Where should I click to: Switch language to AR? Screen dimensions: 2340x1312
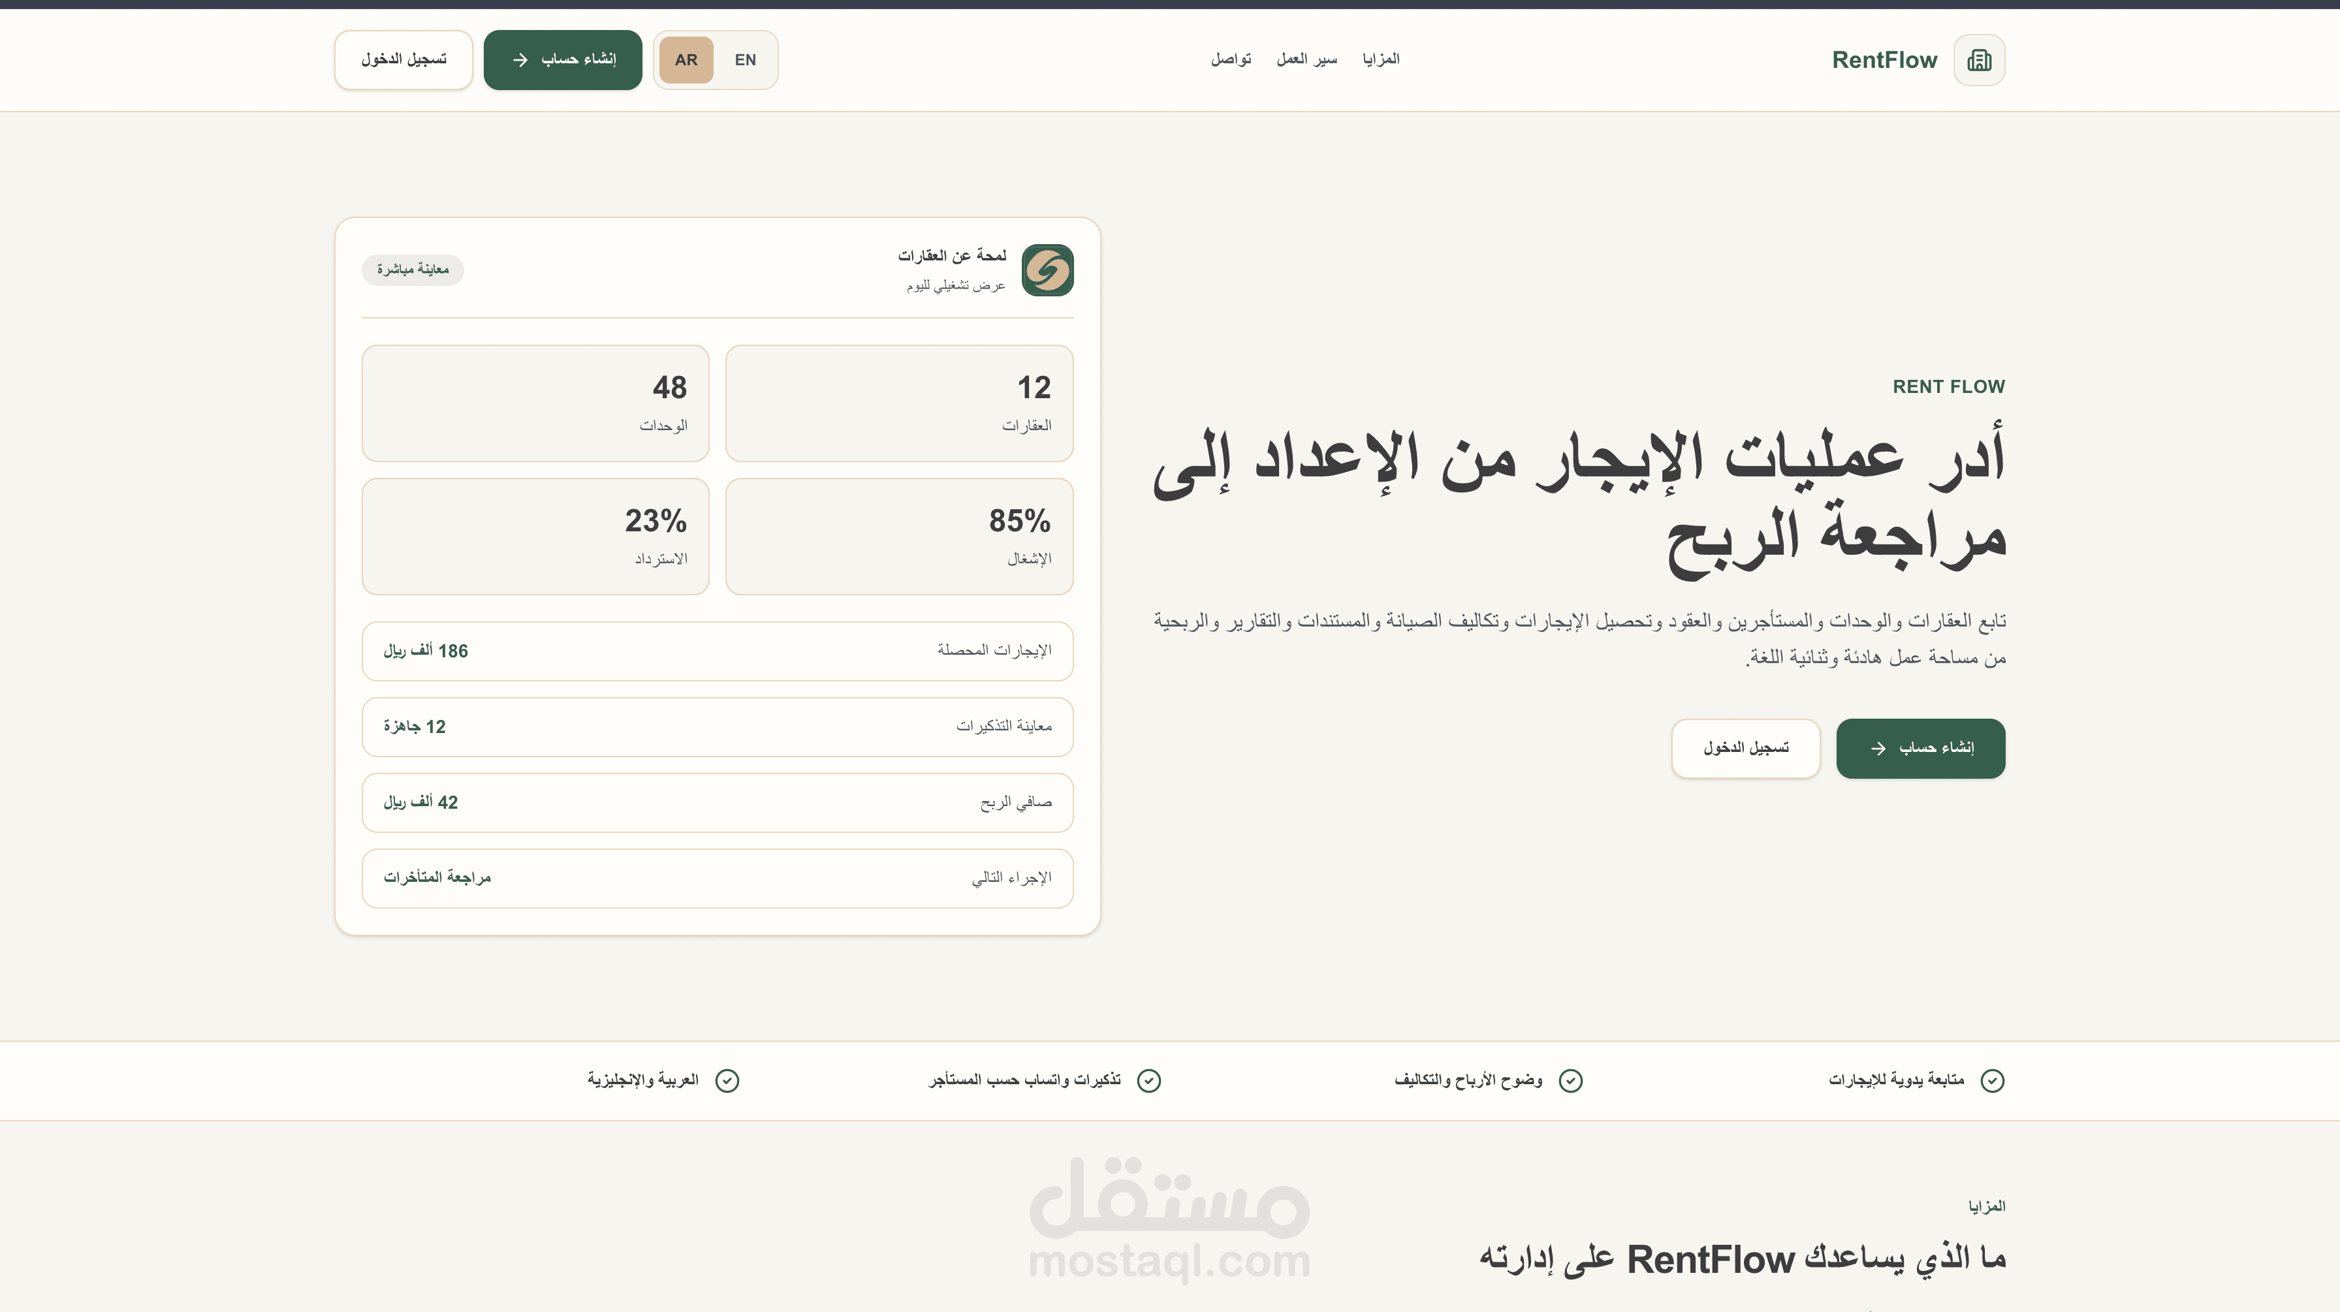686,60
